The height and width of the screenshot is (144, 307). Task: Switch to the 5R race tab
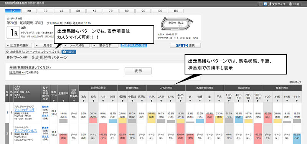point(78,11)
